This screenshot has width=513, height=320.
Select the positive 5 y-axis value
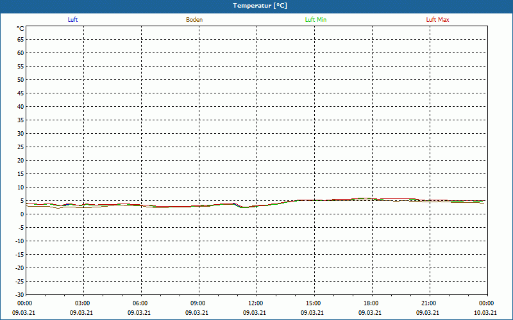22,201
